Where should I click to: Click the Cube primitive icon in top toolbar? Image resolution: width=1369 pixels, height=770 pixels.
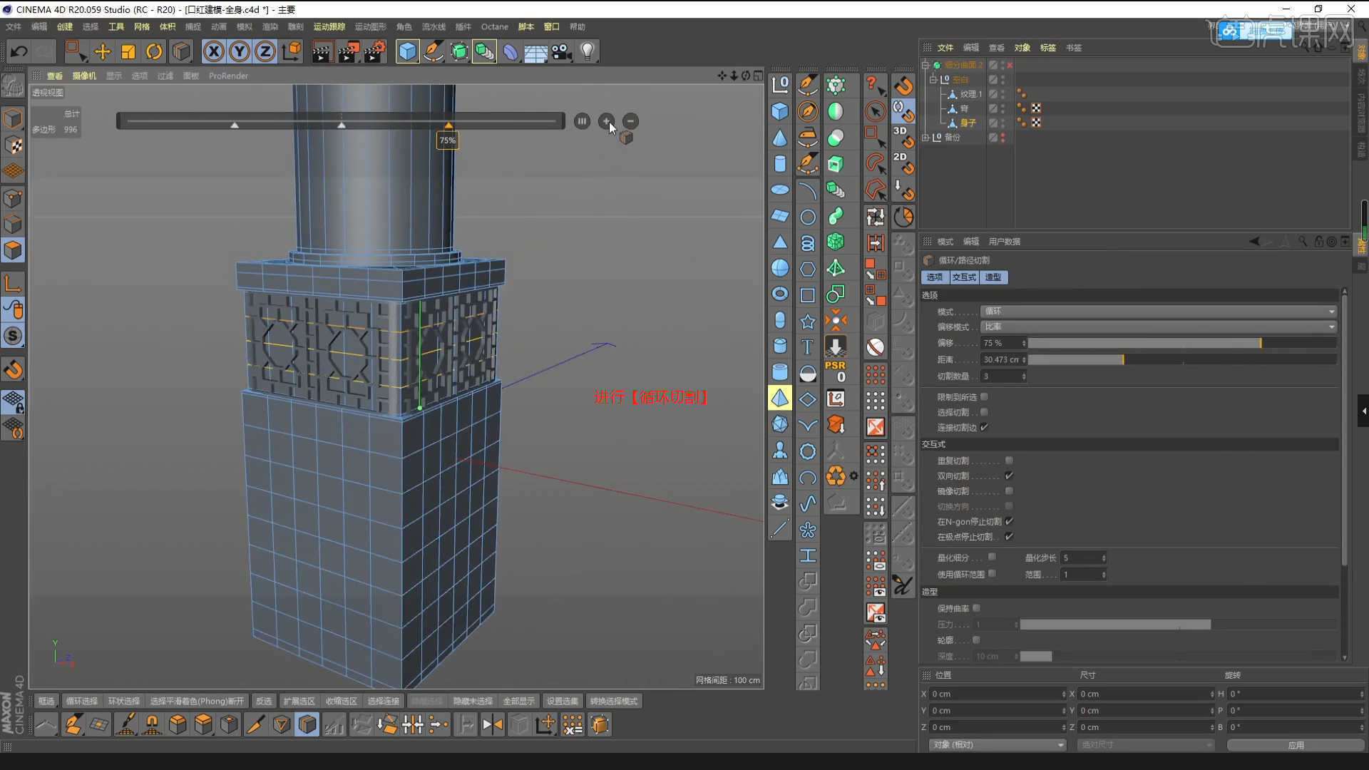[x=407, y=51]
